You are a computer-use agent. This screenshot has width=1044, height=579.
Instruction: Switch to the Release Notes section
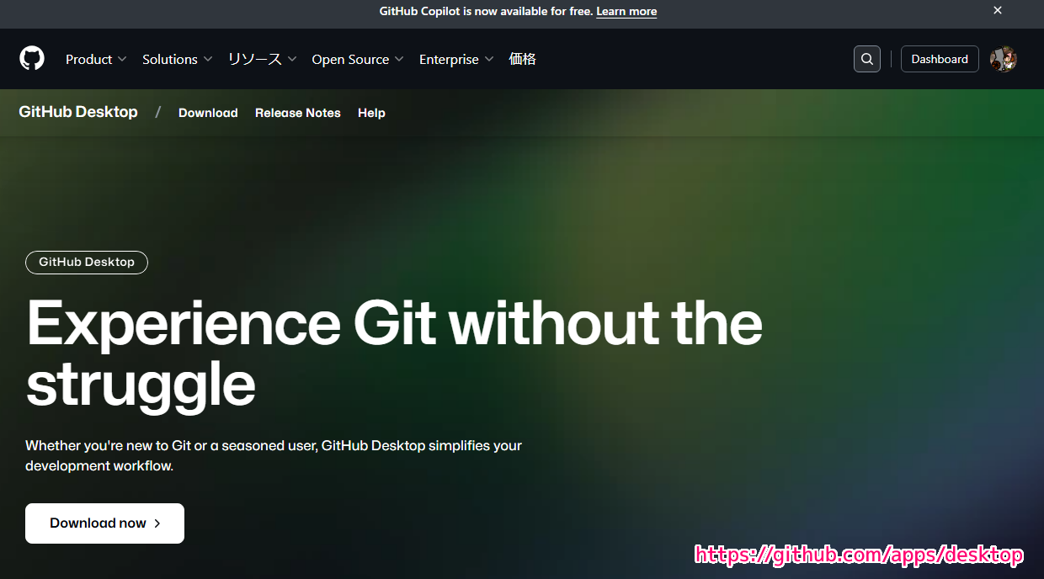pyautogui.click(x=297, y=112)
